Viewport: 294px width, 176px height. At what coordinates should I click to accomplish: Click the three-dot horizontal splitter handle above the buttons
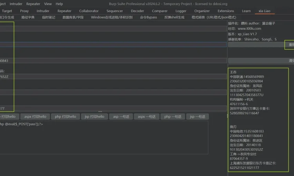pyautogui.click(x=100, y=111)
